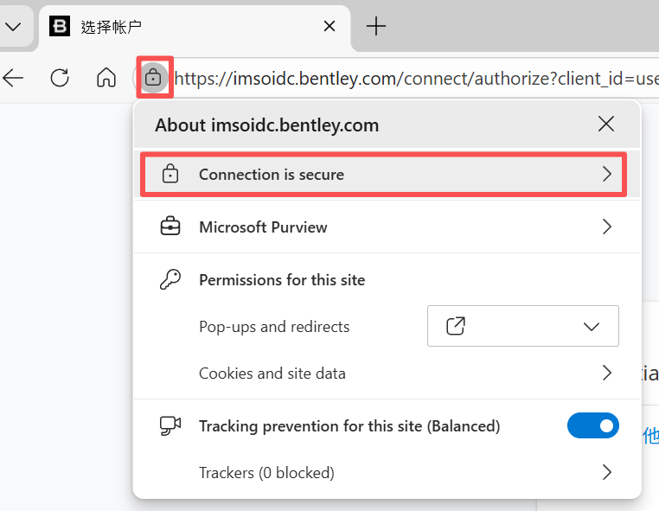Screen dimensions: 659x511
Task: Expand Connection is secure details
Action: coord(383,175)
